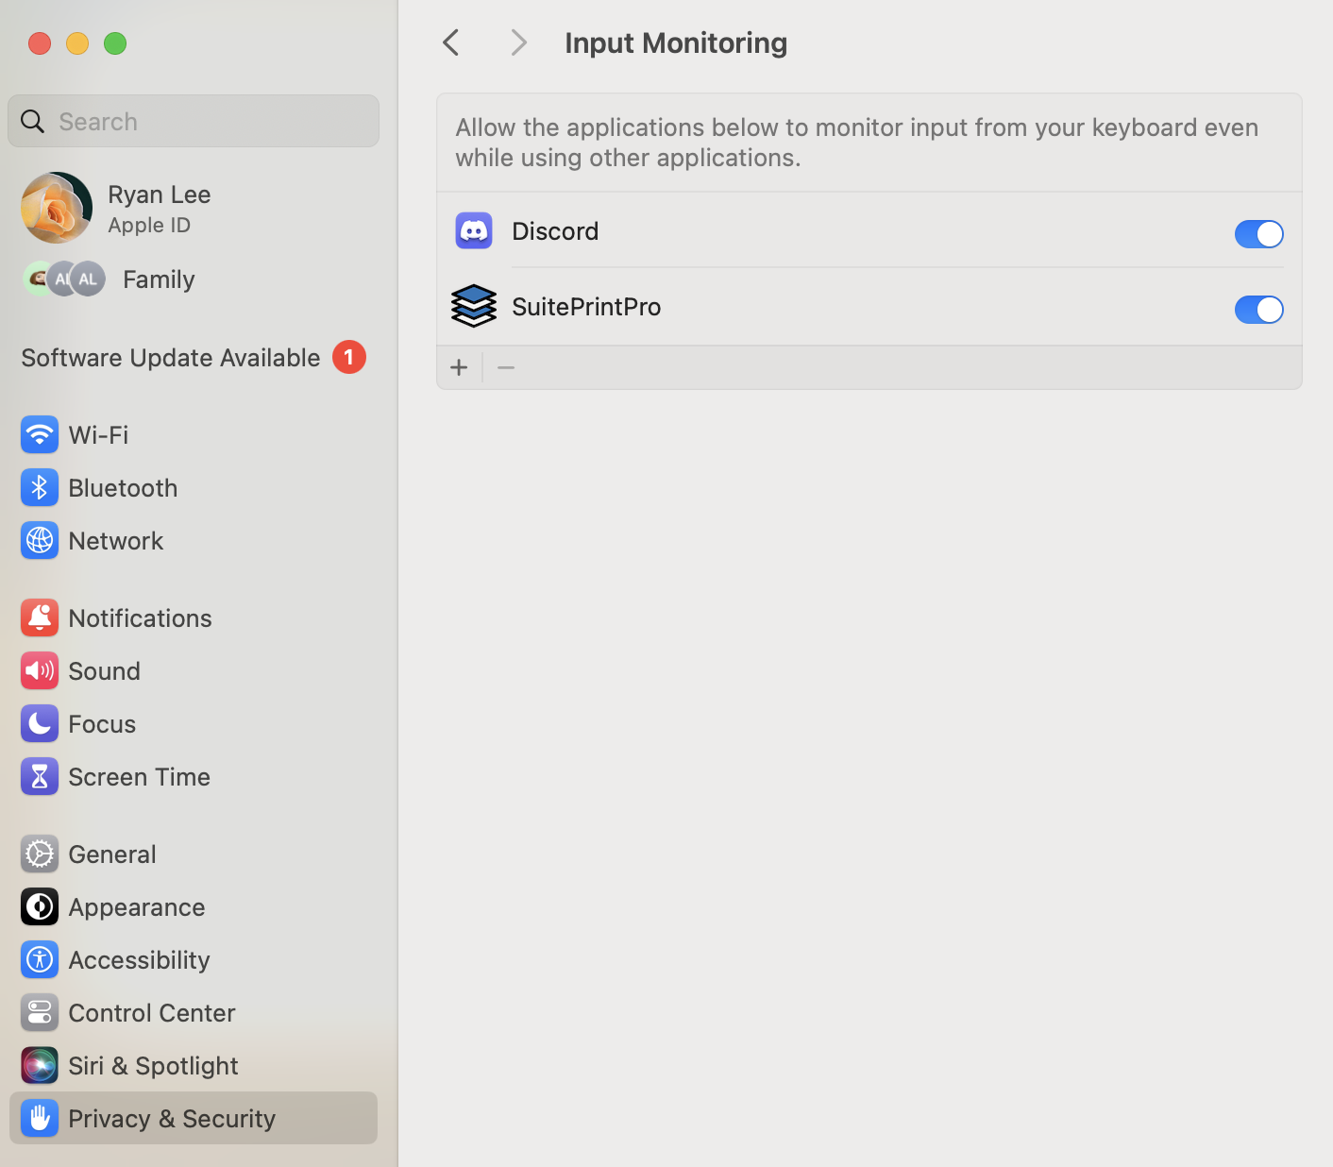Click the Control Center icon

40,1012
